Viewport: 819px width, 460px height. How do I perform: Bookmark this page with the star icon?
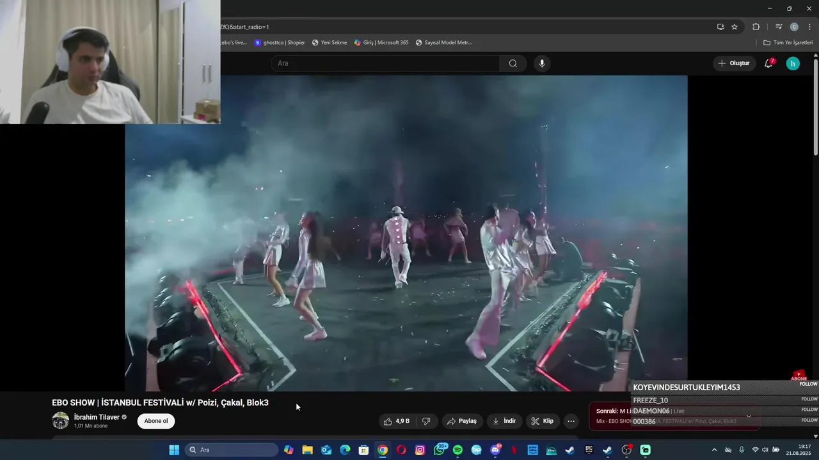(x=735, y=27)
